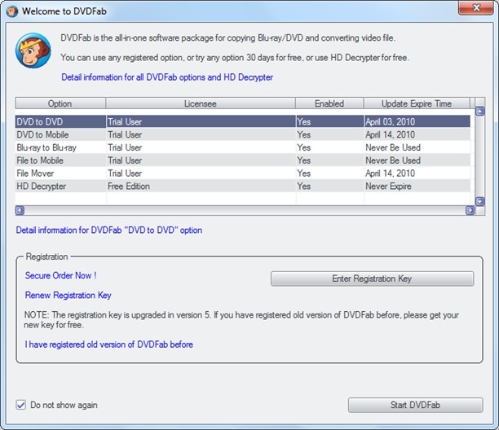Viewport: 499px width, 430px height.
Task: Toggle the Do not show again checkbox
Action: tap(21, 405)
